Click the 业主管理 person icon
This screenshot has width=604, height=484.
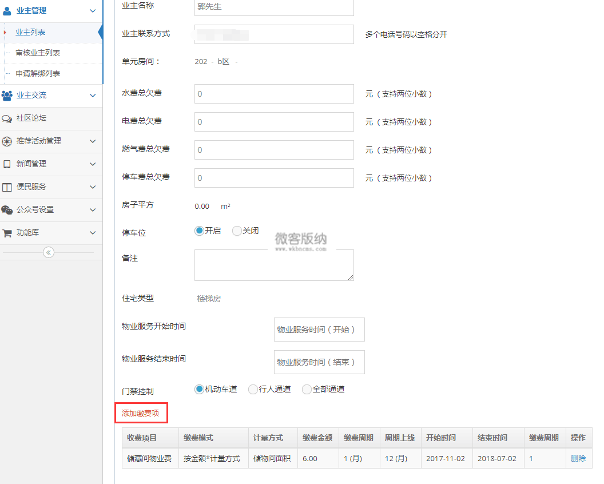pos(7,10)
